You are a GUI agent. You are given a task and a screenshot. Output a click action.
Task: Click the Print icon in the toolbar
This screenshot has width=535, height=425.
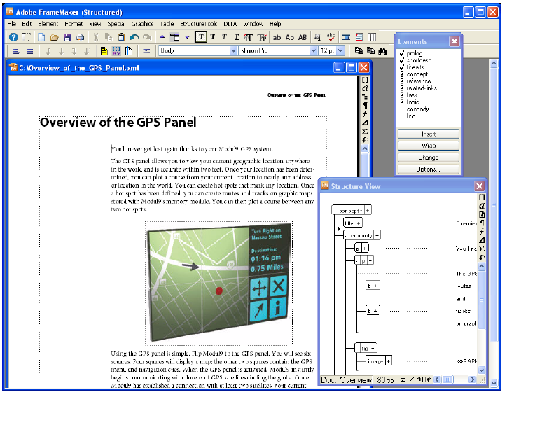tap(81, 37)
